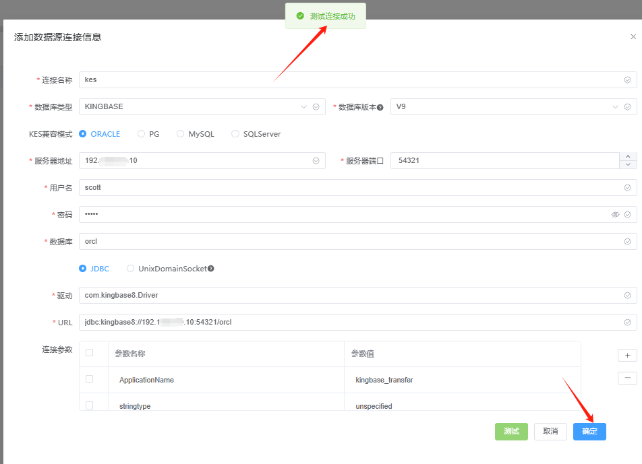Click into the 驱动 field com.kingbase8.Driver
This screenshot has width=642, height=464.
point(358,296)
